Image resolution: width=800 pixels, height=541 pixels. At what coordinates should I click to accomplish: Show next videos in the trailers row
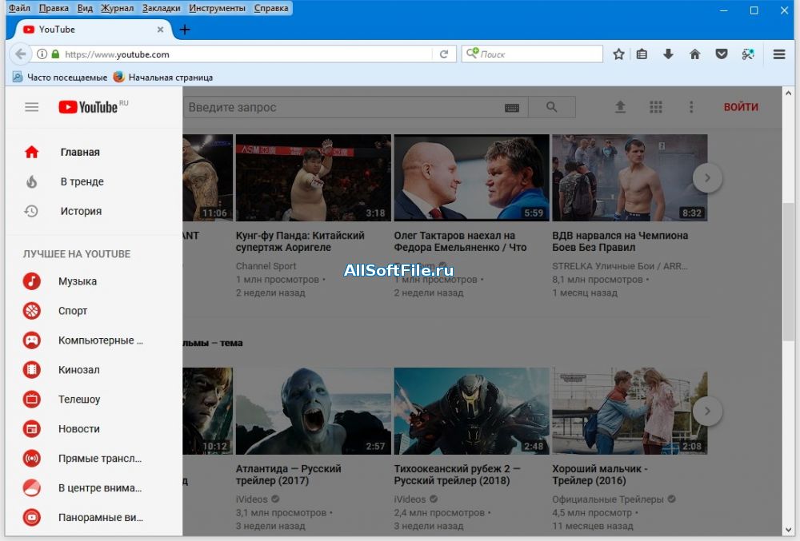click(x=707, y=411)
